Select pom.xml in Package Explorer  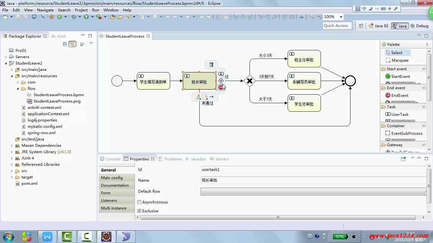pos(29,183)
